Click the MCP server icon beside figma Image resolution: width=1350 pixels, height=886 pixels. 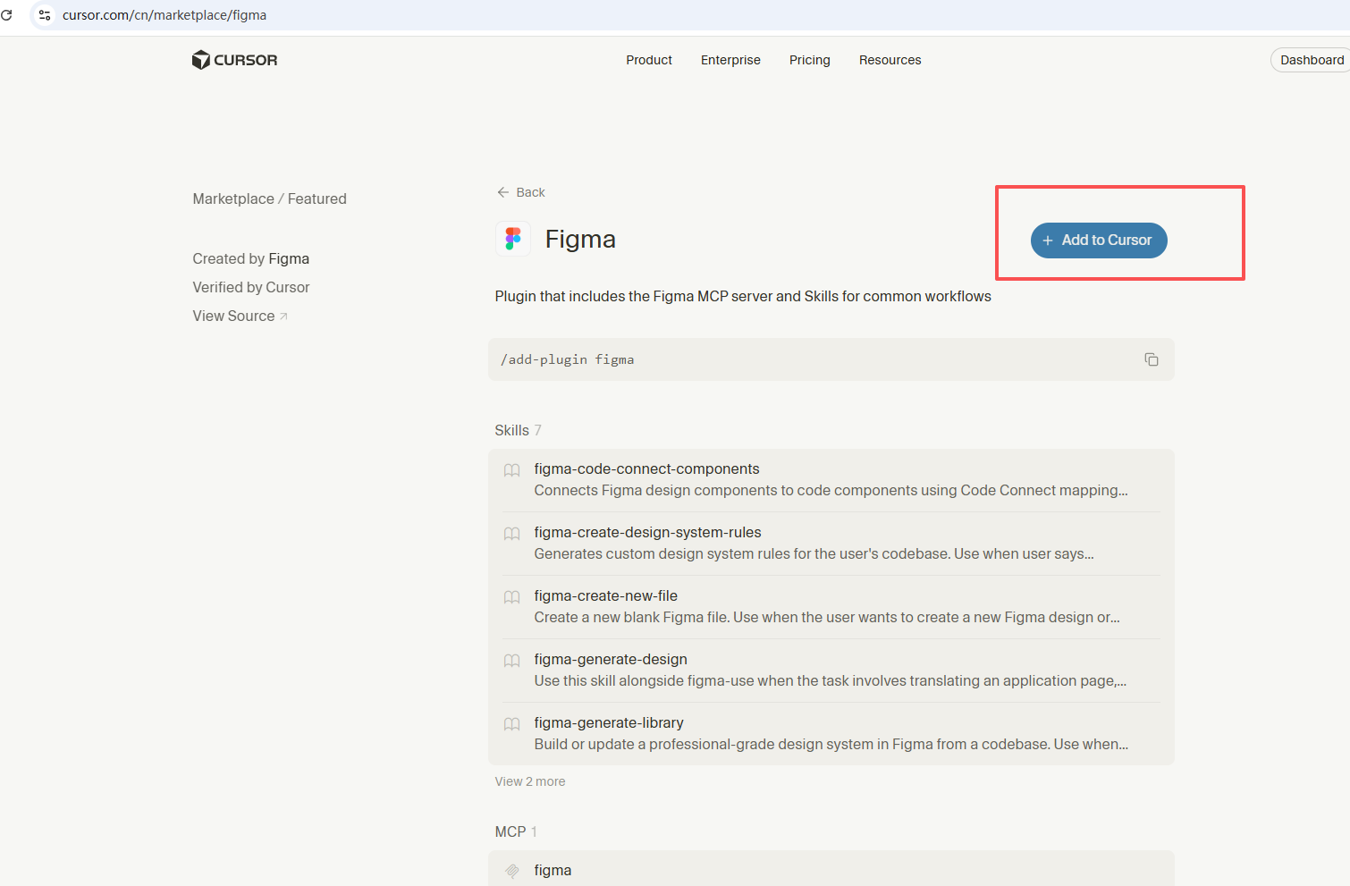511,871
